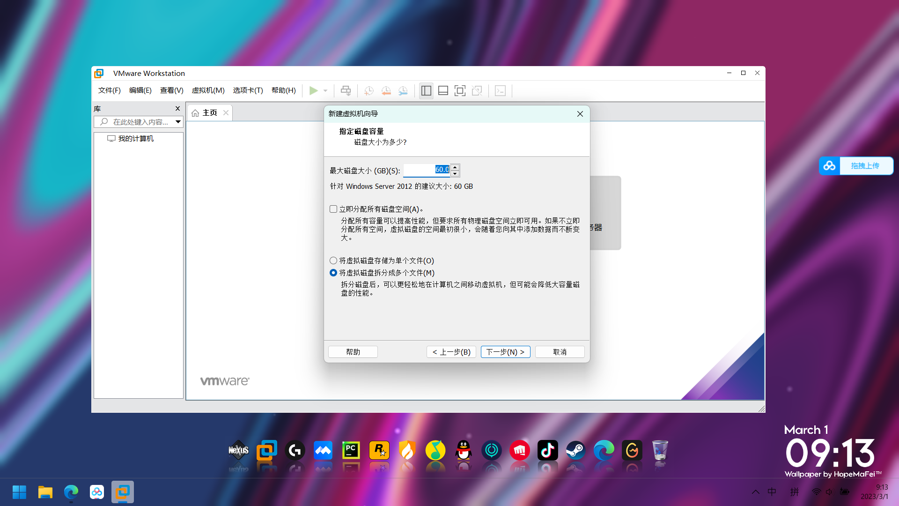Viewport: 899px width, 506px height.
Task: Switch to the 主页 tab
Action: (209, 113)
